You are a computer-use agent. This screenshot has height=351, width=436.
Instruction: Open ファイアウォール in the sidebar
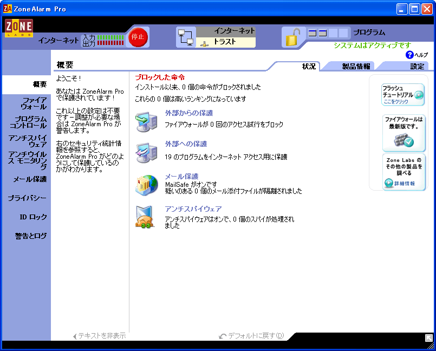coord(34,103)
